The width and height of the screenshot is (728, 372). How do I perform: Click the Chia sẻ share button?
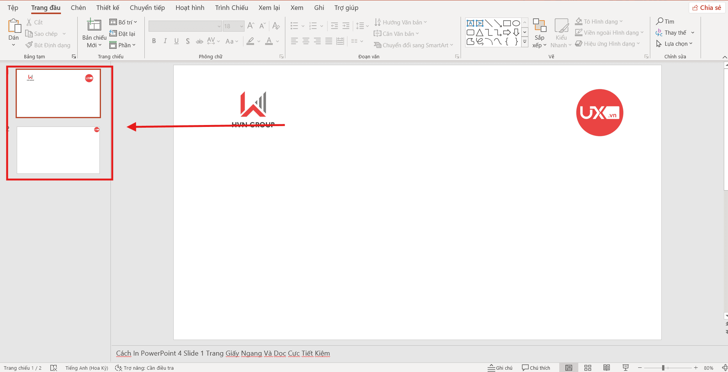click(x=707, y=8)
